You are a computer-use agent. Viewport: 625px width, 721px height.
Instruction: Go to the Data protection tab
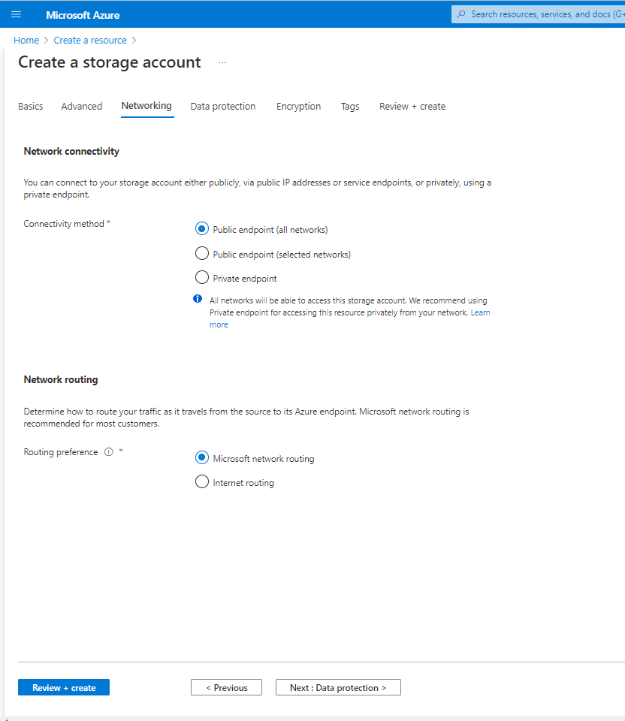(222, 107)
